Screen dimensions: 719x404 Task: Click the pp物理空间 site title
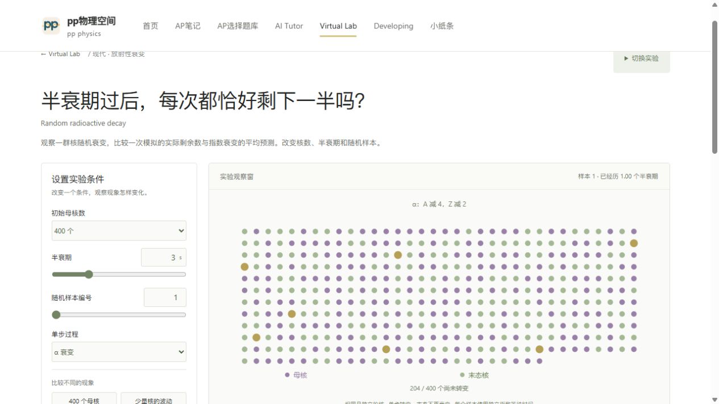click(91, 21)
